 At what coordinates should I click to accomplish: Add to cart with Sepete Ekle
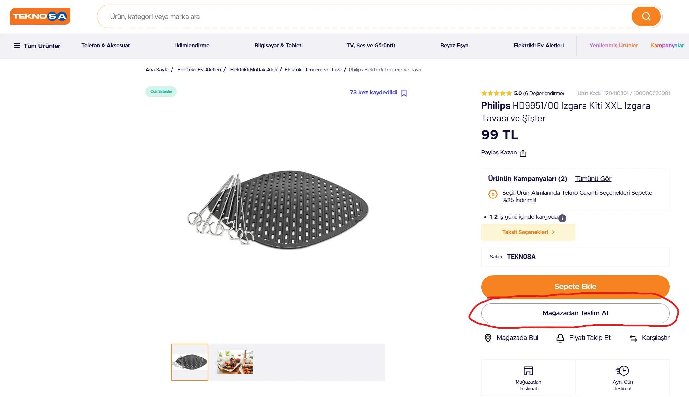[576, 286]
